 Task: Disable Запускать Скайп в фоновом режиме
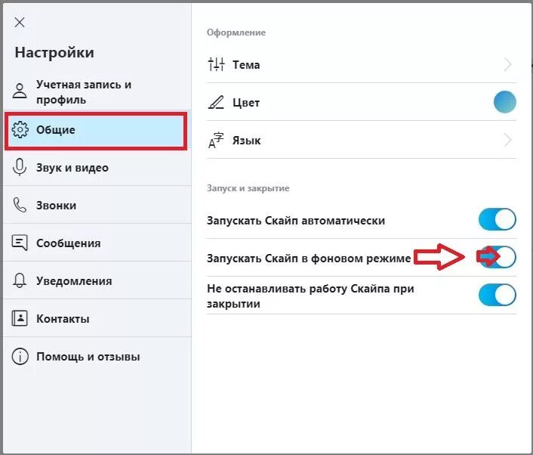pos(498,258)
